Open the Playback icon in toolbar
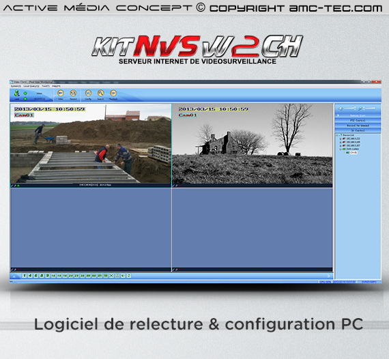Viewport: 389px width, 359px height. tap(113, 94)
